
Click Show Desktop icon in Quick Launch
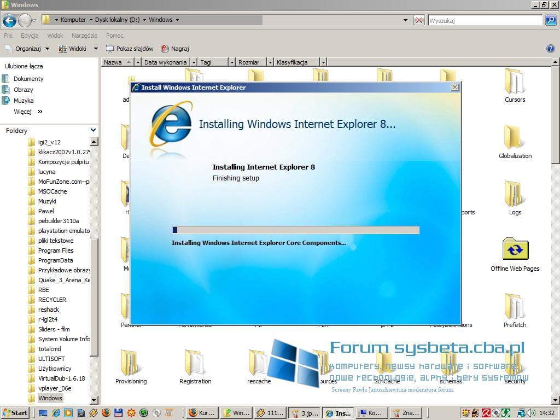coord(43,413)
